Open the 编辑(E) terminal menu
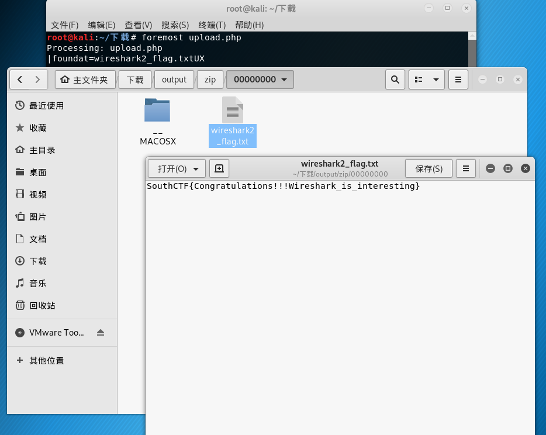Screen dimensions: 546x435 click(x=101, y=25)
